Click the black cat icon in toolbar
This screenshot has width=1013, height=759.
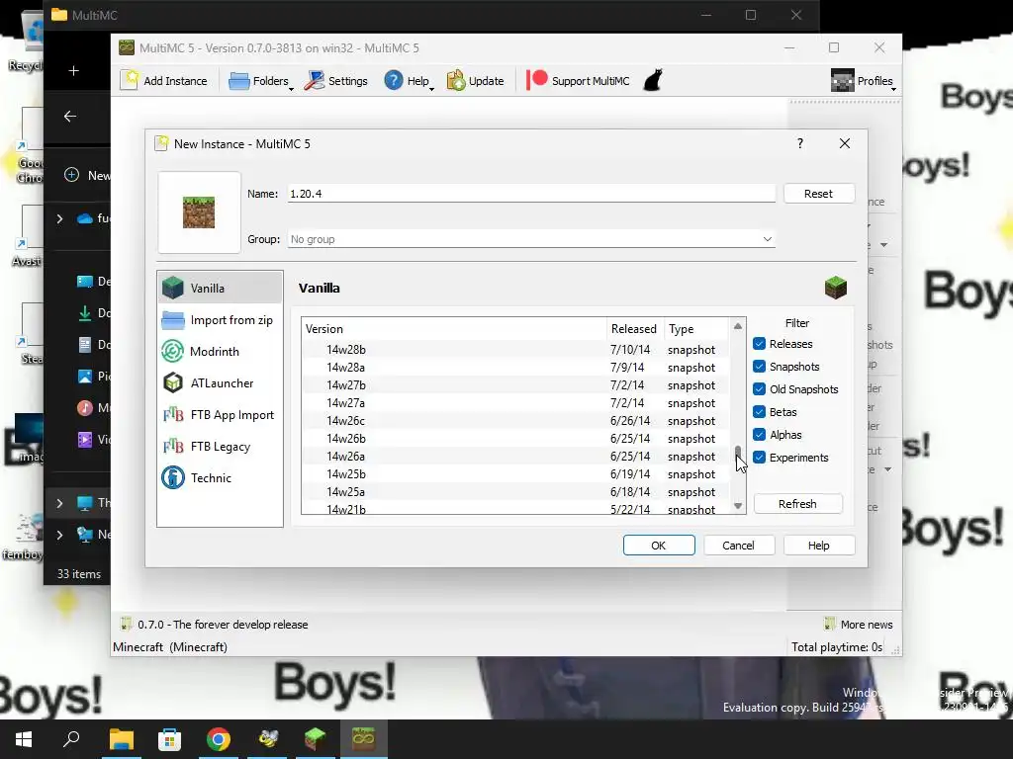coord(653,81)
